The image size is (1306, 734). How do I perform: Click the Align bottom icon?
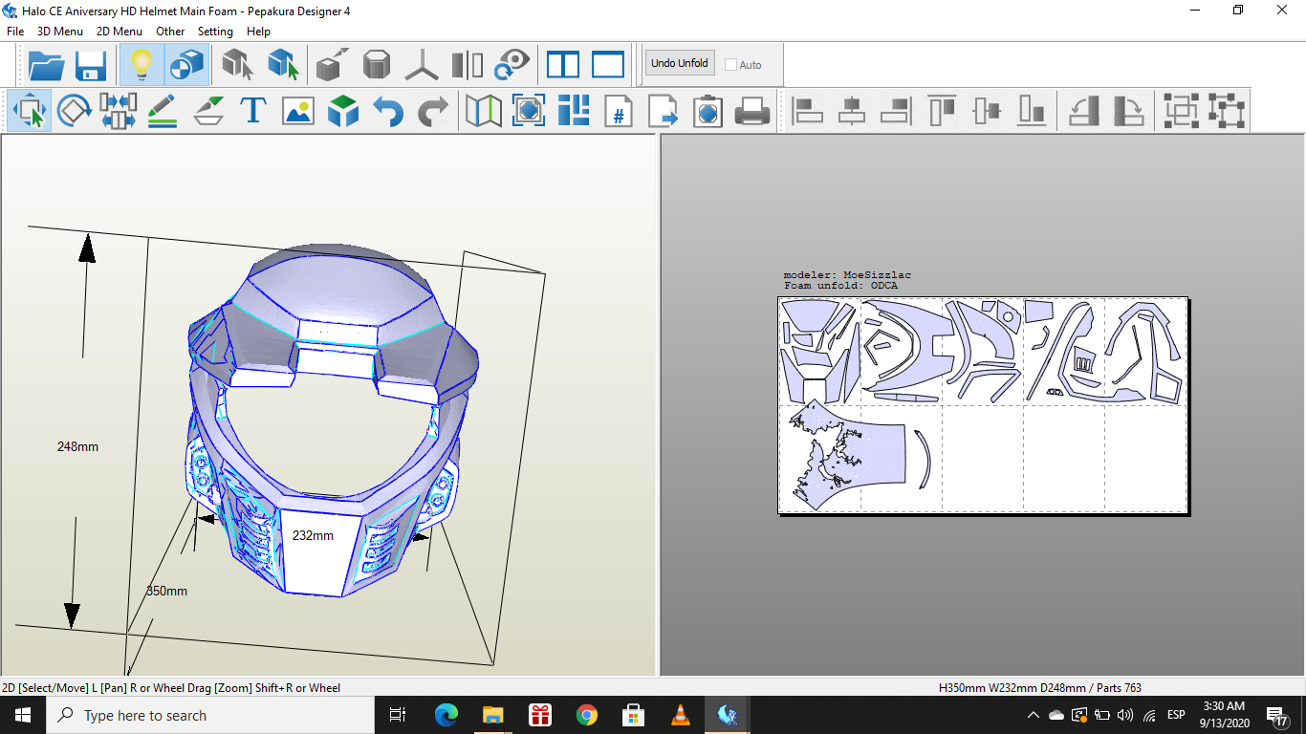coord(1032,111)
